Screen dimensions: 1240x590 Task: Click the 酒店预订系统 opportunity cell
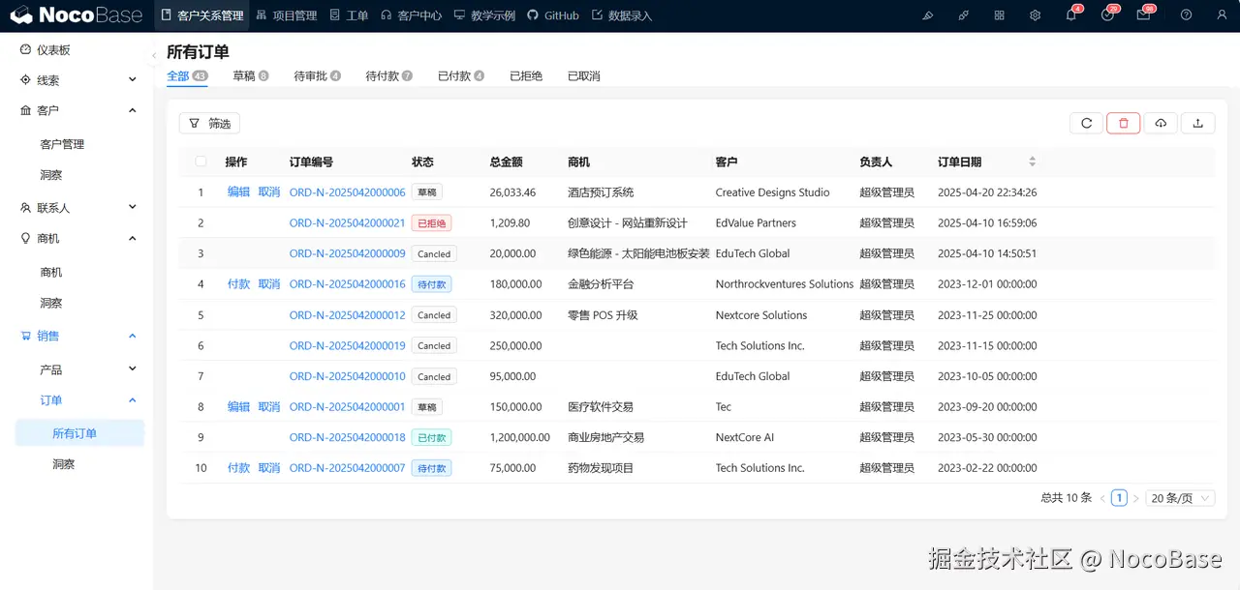(601, 192)
